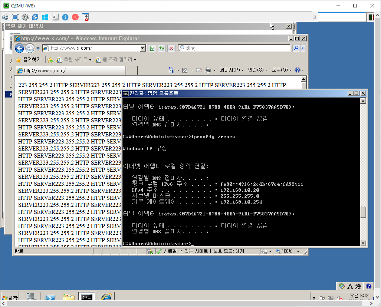Click the IE page scrollbar up arrow
The image size is (381, 307).
[303, 79]
